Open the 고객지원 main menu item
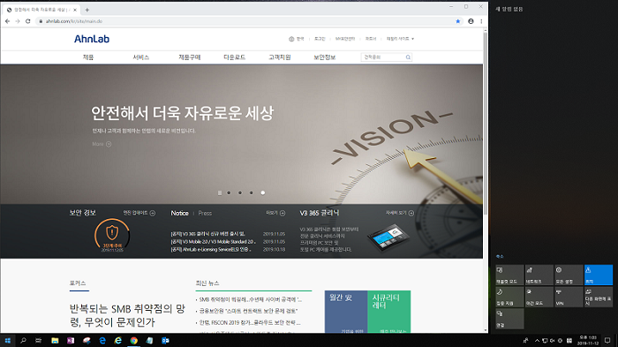 280,57
